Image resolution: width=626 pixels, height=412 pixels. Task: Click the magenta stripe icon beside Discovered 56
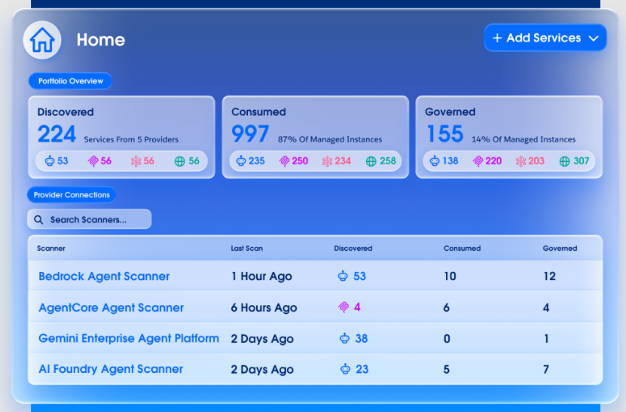(93, 161)
